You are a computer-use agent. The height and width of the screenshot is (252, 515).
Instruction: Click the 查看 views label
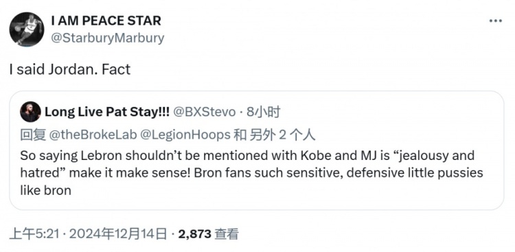click(x=227, y=234)
